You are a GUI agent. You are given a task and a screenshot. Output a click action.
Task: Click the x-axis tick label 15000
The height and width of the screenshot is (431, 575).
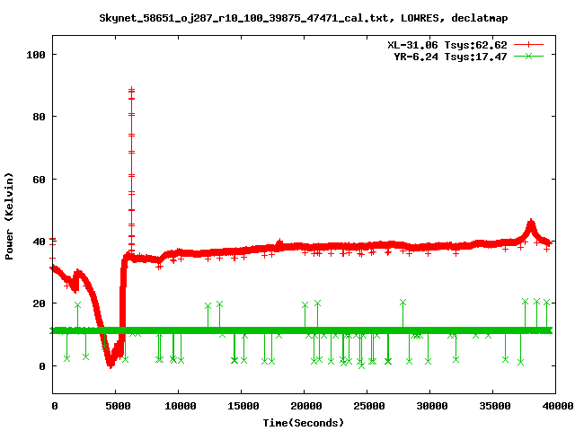243,406
